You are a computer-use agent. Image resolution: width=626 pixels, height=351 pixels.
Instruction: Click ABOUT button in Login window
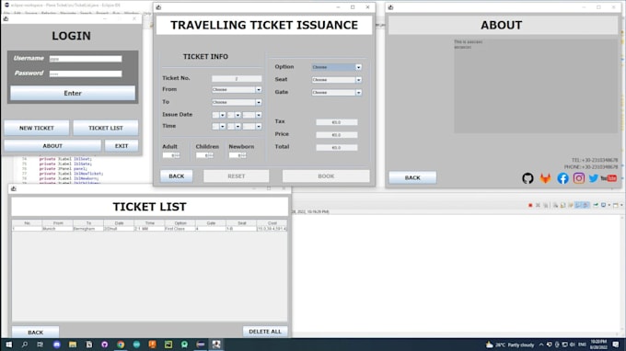[52, 146]
